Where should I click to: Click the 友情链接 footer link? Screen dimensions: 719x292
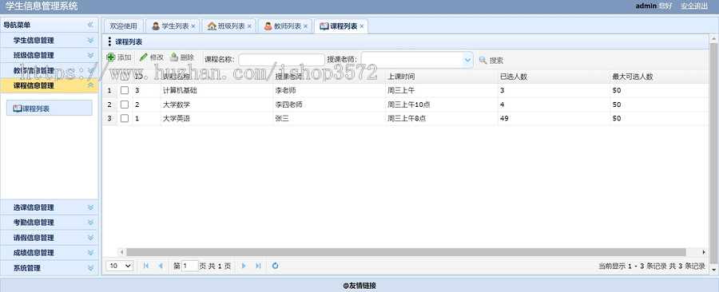(359, 286)
